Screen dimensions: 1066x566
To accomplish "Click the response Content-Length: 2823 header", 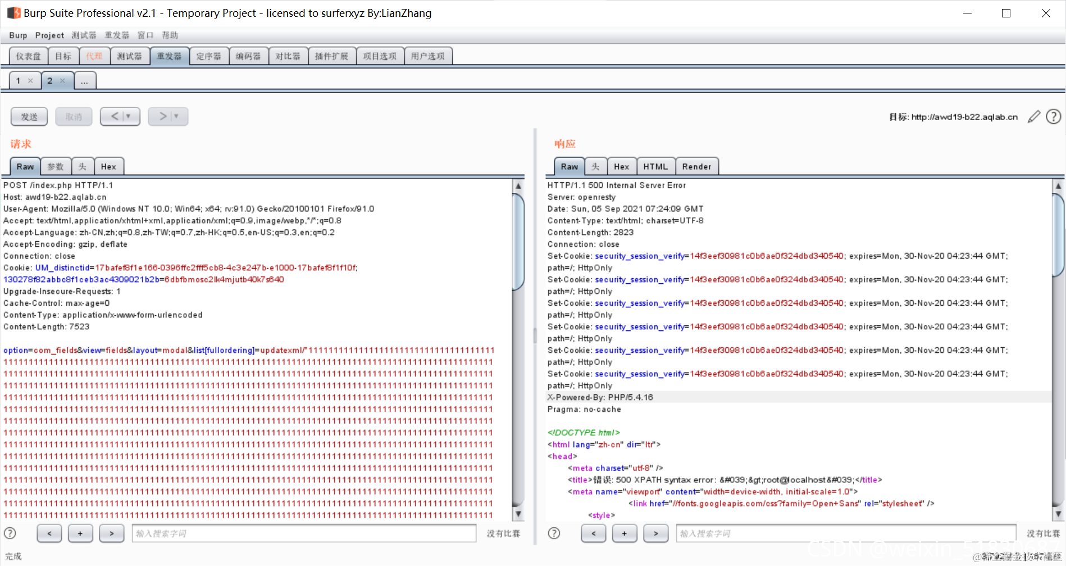I will tap(591, 232).
